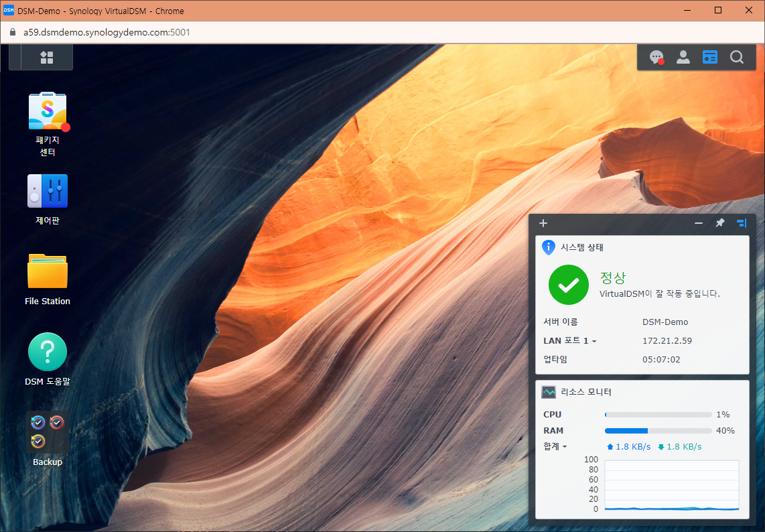Click the 시스템 상태 widget title

(582, 247)
